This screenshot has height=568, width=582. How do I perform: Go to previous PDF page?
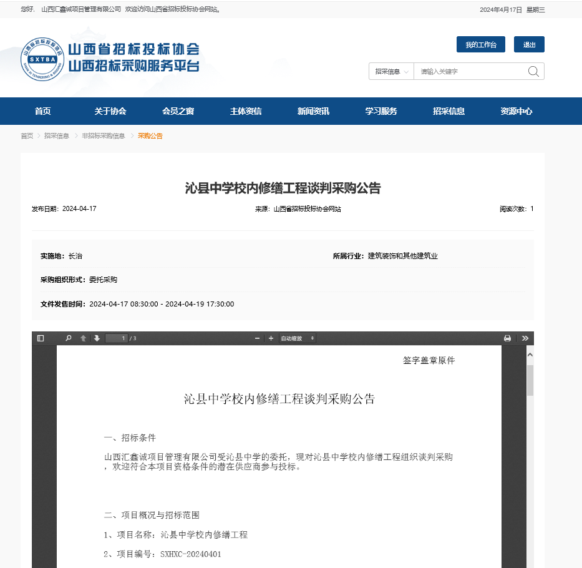[83, 338]
